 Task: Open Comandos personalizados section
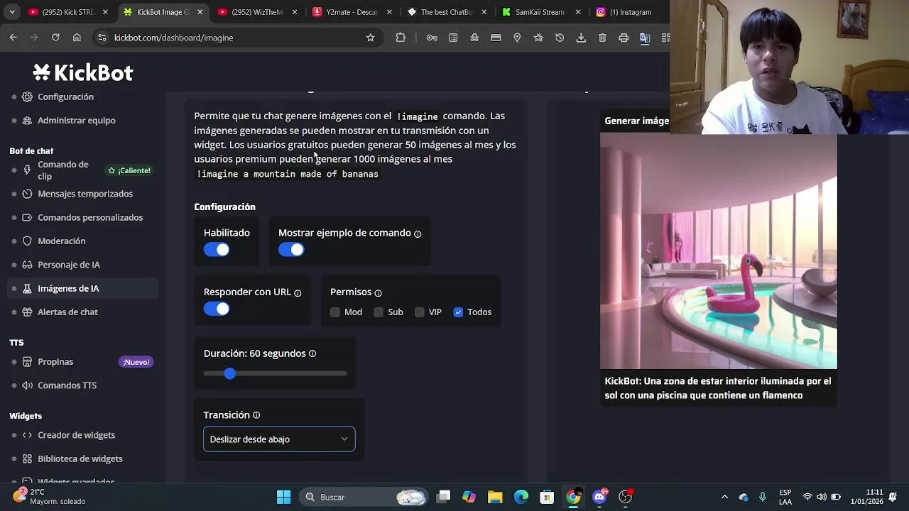point(90,217)
